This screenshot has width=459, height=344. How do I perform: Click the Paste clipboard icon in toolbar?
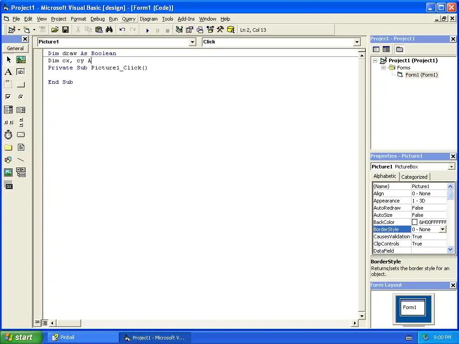click(x=99, y=30)
